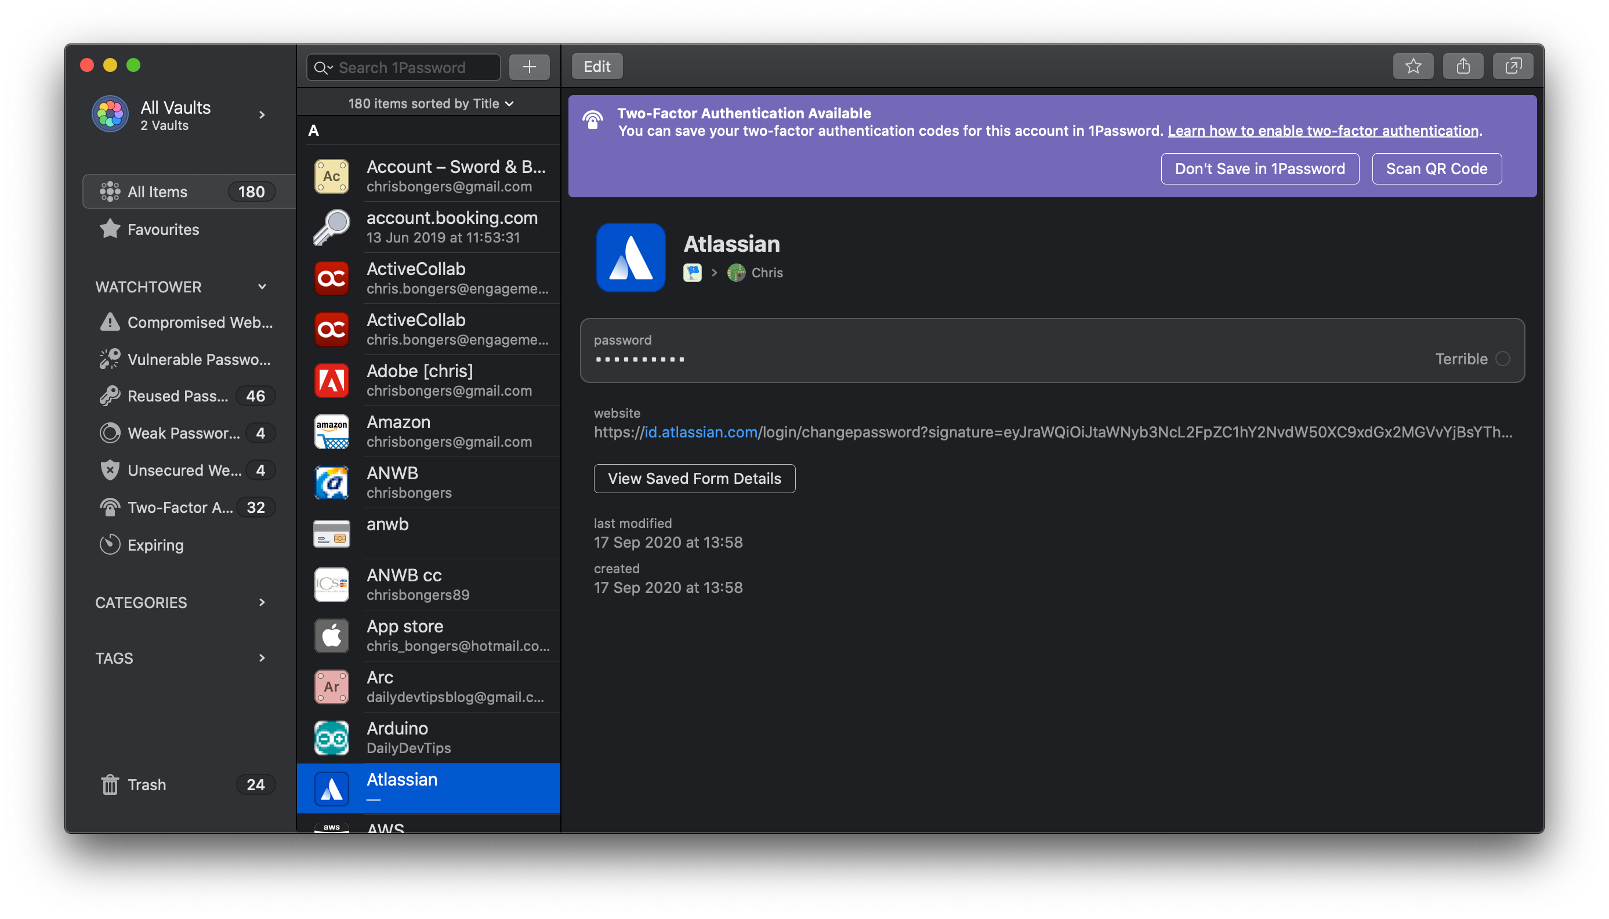Image resolution: width=1609 pixels, height=919 pixels.
Task: Select first ActiveCollab entry in list
Action: point(429,278)
